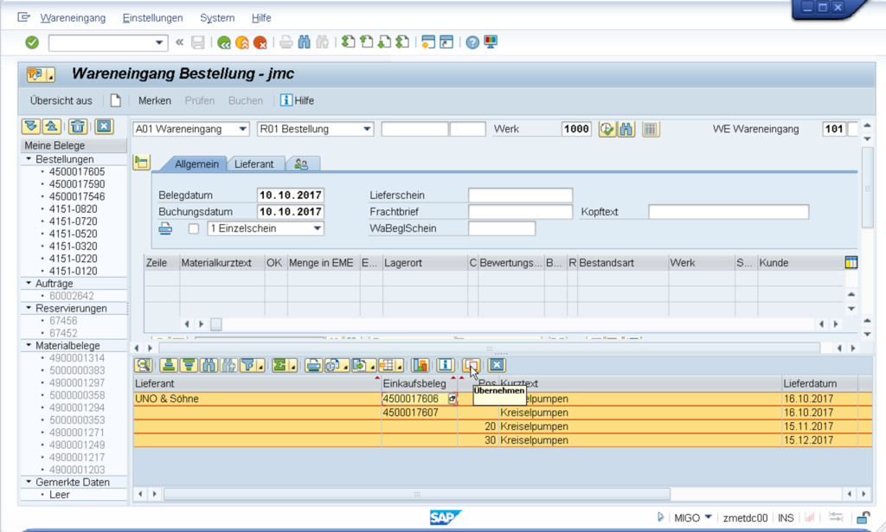The width and height of the screenshot is (886, 532).
Task: Click the green Back arrow icon
Action: point(224,42)
